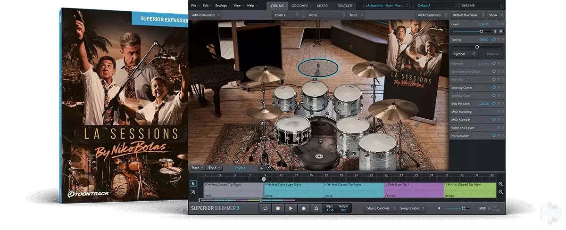Screen dimensions: 566x230
Task: Adjust the master volume slider
Action: pos(463,208)
